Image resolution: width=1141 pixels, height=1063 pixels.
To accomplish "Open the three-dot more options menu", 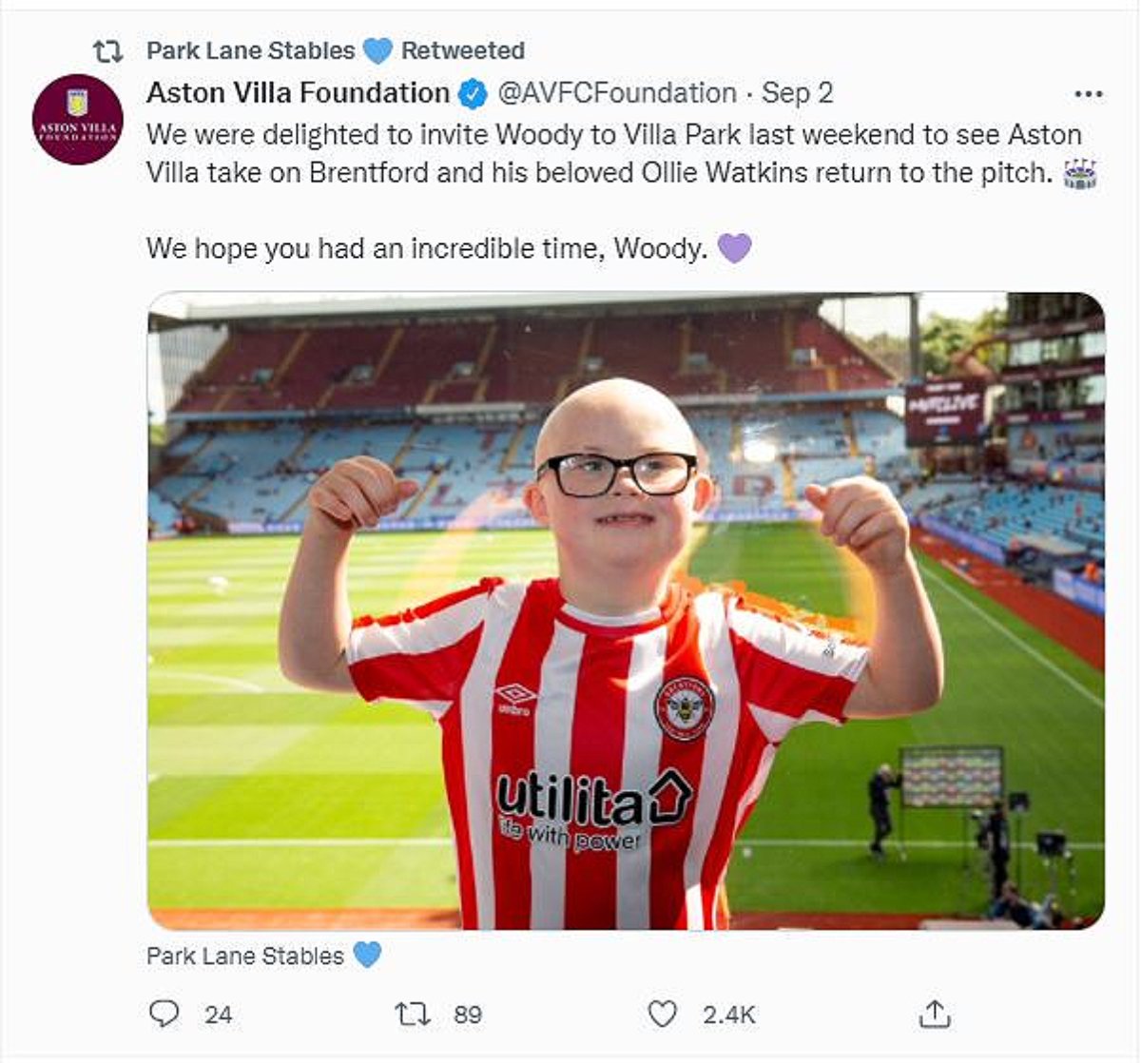I will [x=1088, y=94].
